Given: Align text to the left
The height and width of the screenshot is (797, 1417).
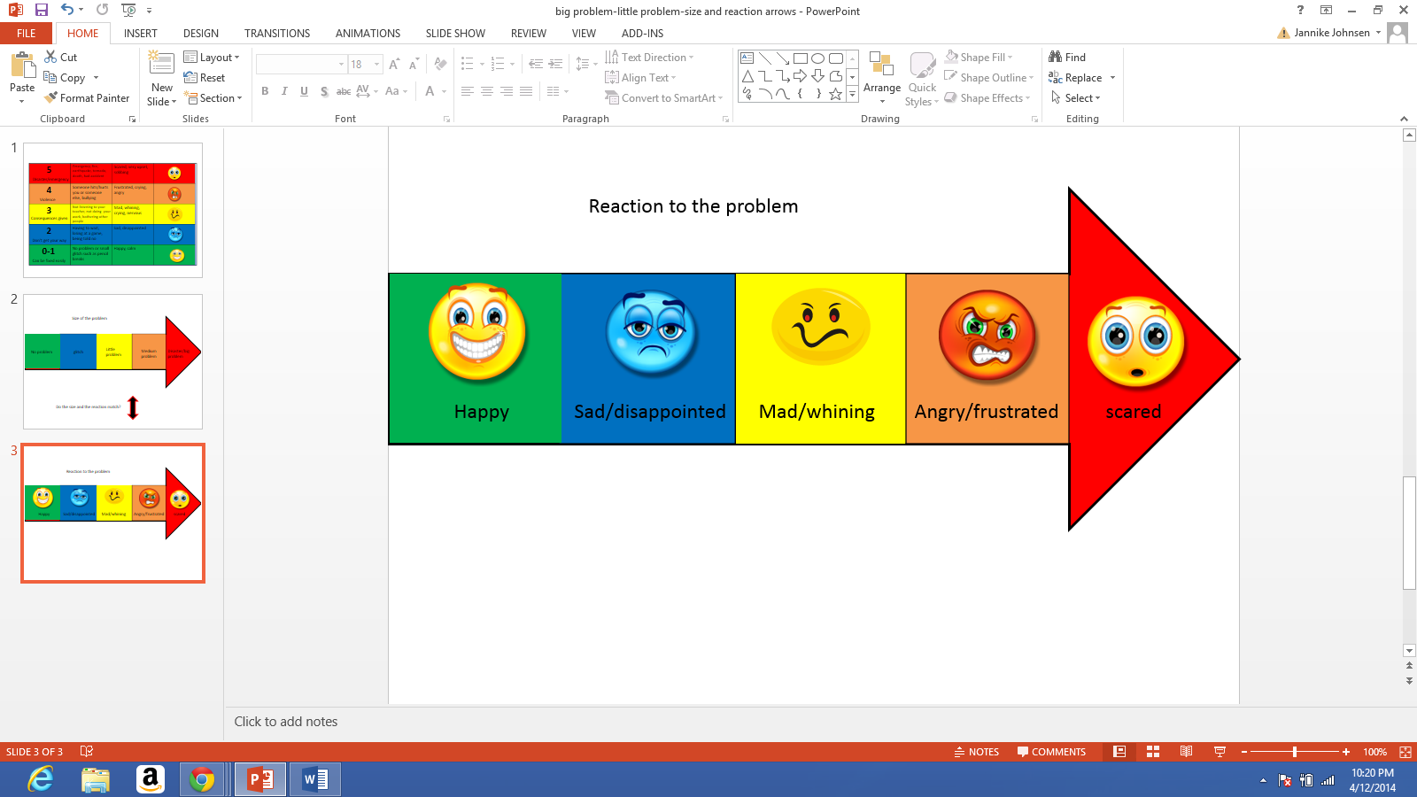Looking at the screenshot, I should tap(468, 91).
